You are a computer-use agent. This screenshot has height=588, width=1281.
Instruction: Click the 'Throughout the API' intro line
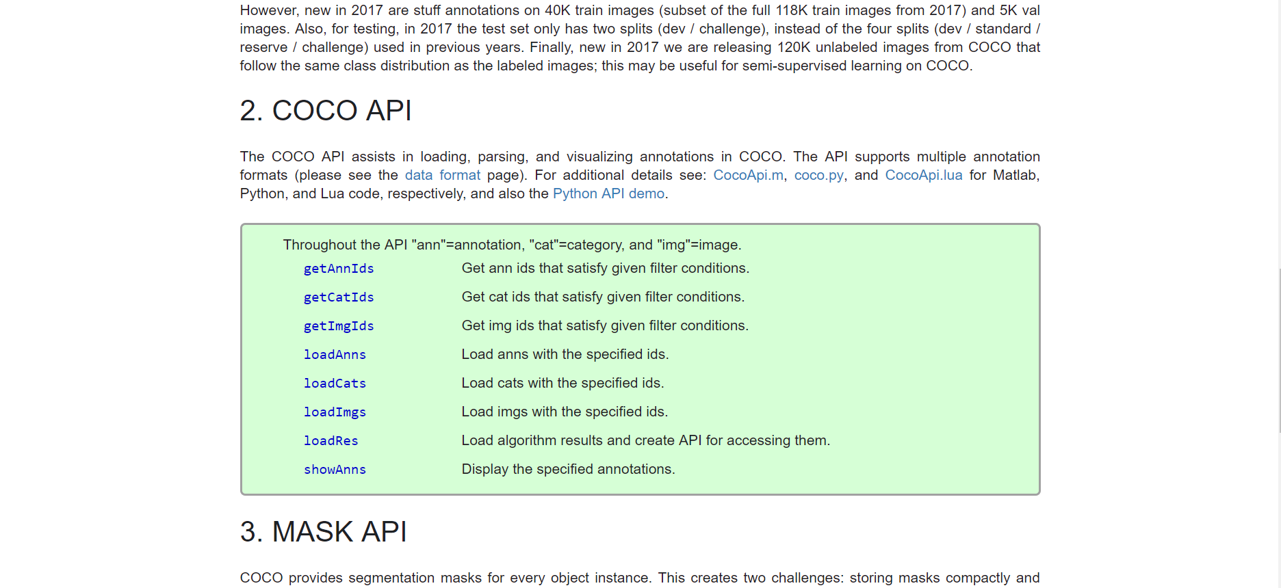[512, 245]
